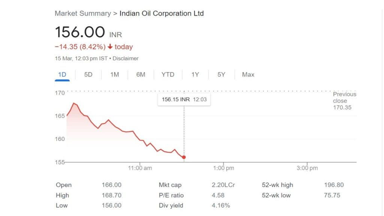The height and width of the screenshot is (216, 384).
Task: Click the Indian Oil Corporation Ltd title
Action: [161, 13]
